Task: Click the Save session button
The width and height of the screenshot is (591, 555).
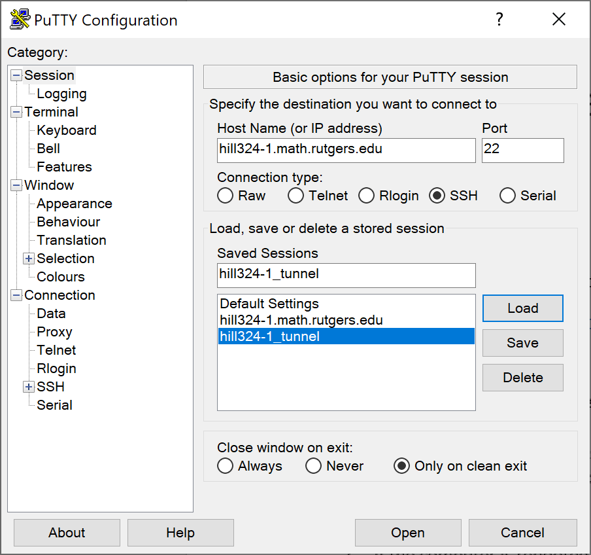Action: coord(523,343)
